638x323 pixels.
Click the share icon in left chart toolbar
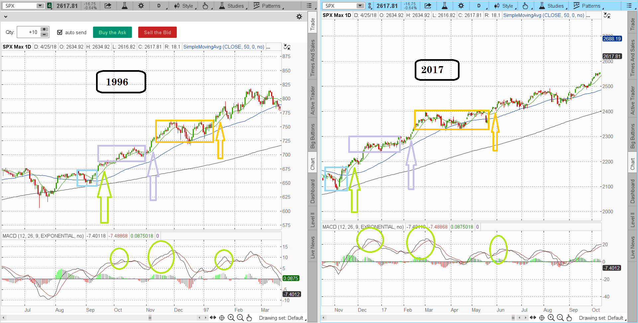click(108, 6)
